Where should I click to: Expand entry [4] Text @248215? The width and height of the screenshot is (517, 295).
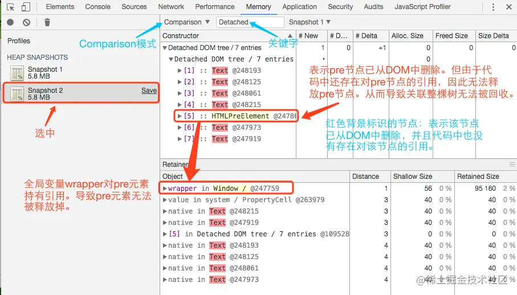(180, 105)
